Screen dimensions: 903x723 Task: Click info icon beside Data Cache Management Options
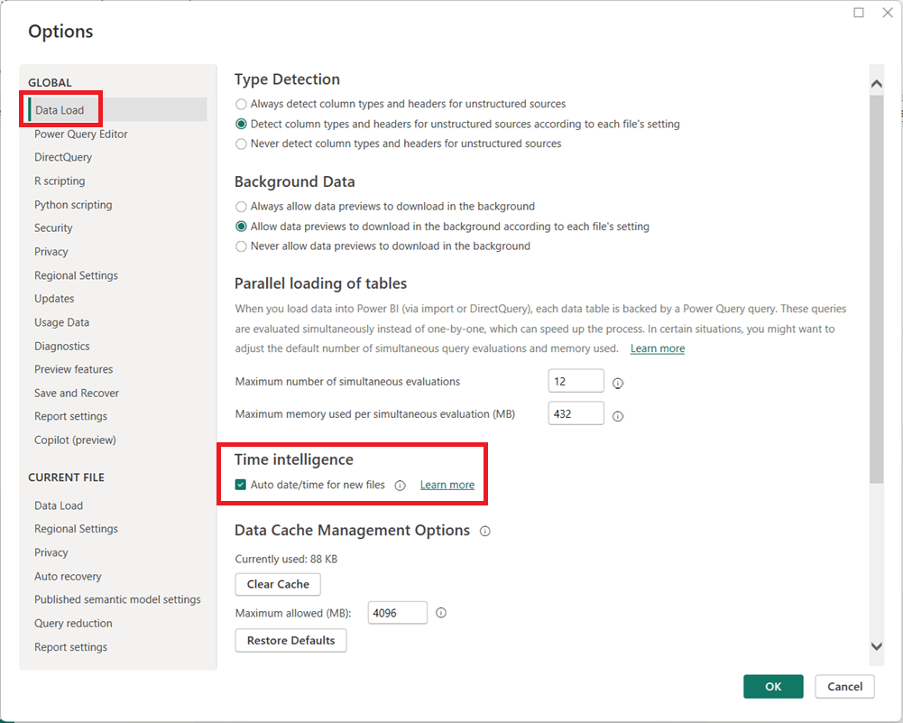point(485,532)
